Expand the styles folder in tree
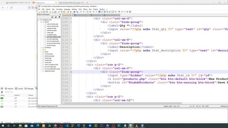The image size is (228, 128). pyautogui.click(x=41, y=52)
